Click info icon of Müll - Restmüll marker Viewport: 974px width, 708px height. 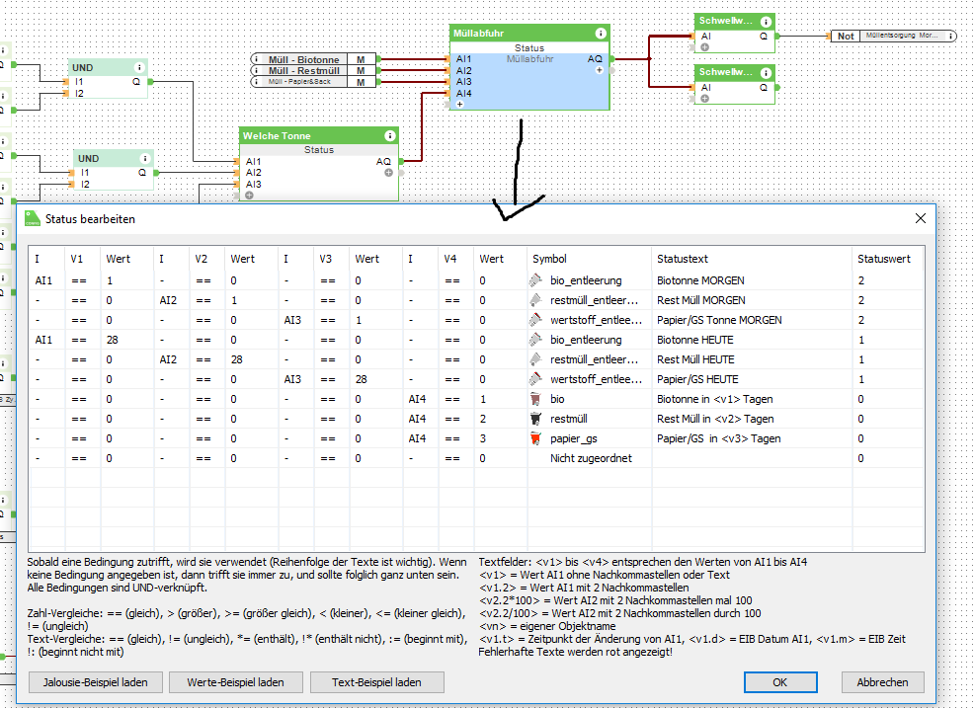(257, 71)
